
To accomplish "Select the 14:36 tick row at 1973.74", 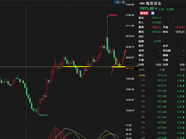I will click(x=162, y=75).
